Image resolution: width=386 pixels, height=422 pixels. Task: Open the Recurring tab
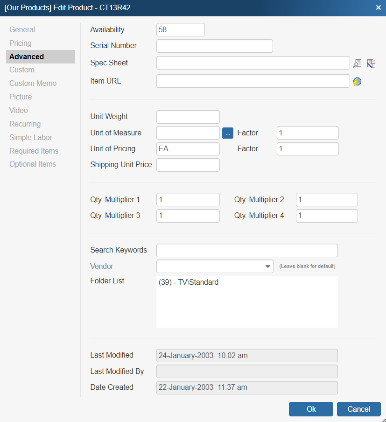[x=25, y=124]
